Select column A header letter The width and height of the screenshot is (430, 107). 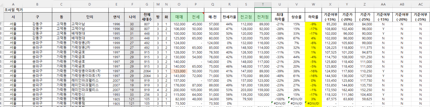[13, 4]
